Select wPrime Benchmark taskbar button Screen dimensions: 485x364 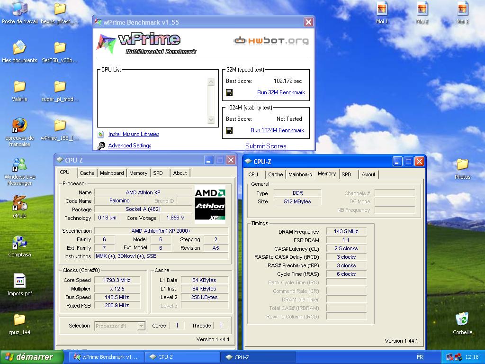click(x=106, y=357)
